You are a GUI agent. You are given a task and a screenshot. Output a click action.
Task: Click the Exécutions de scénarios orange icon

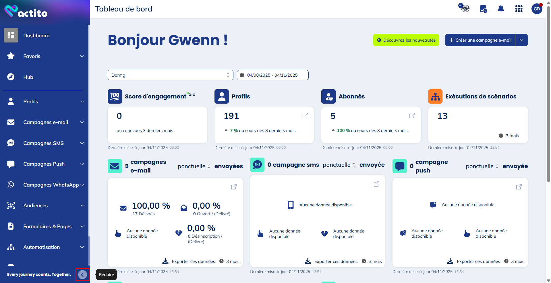[435, 96]
